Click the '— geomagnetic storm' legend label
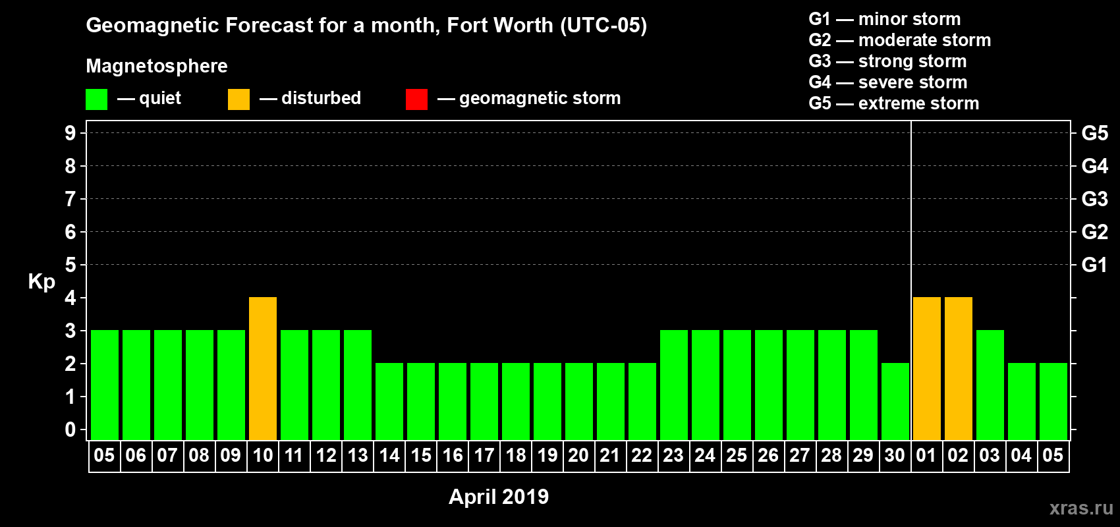 pos(529,98)
